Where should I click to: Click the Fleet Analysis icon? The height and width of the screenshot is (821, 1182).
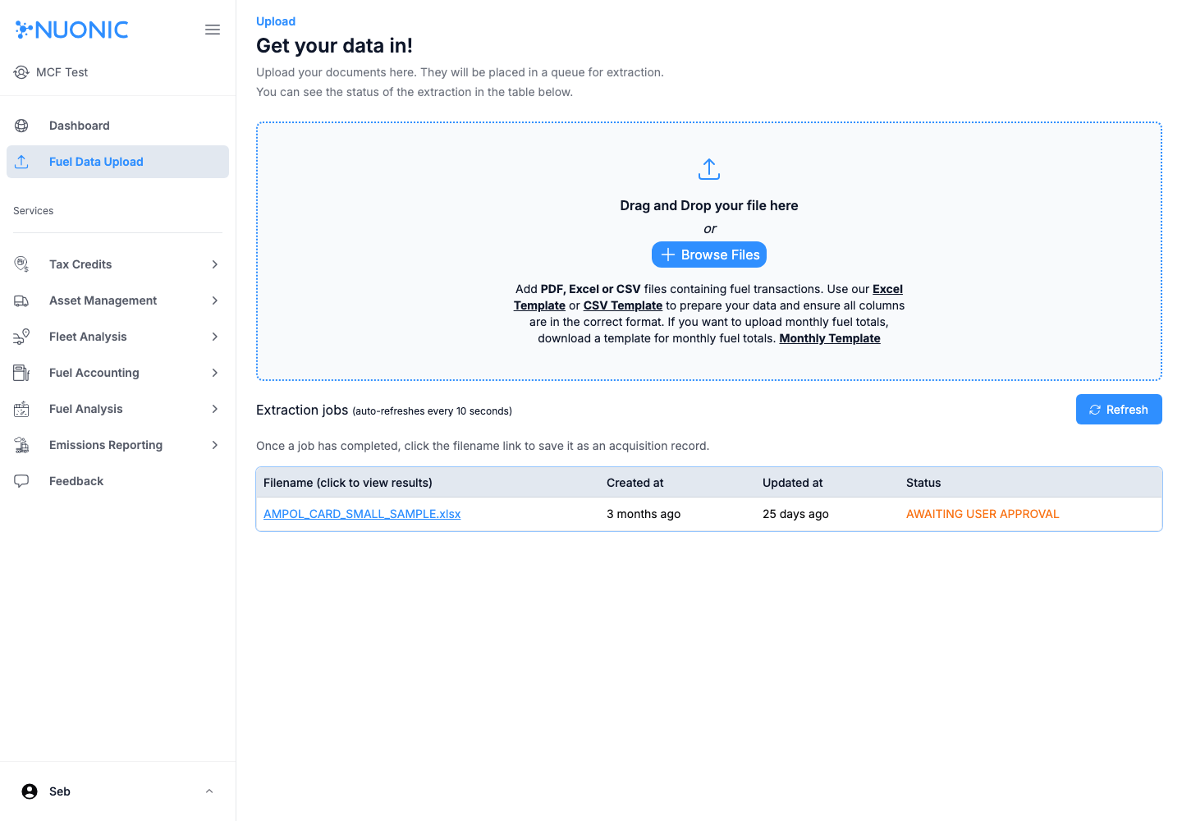point(21,336)
